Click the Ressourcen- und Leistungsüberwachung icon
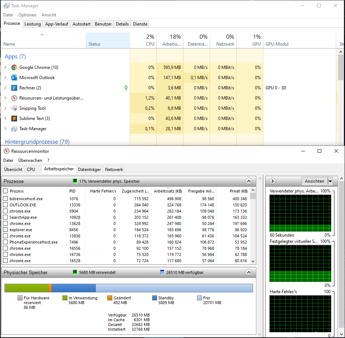Image resolution: width=345 pixels, height=338 pixels. tap(14, 98)
